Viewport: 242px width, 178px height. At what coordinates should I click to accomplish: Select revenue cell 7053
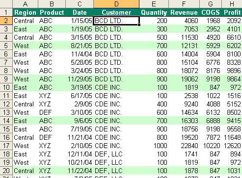pos(184,29)
